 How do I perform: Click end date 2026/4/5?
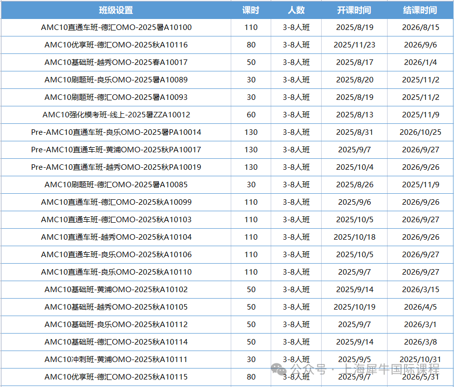pyautogui.click(x=421, y=307)
